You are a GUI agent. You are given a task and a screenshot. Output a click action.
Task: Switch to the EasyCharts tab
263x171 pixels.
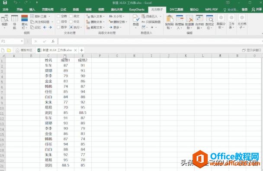coord(137,10)
